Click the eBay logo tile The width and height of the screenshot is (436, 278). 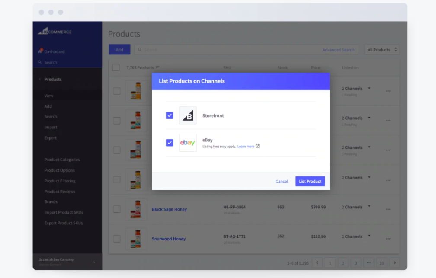click(x=188, y=143)
